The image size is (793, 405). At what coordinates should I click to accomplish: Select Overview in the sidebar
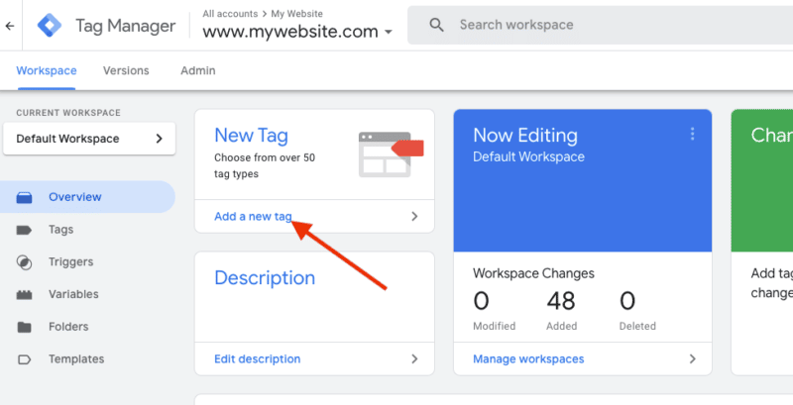pos(87,197)
